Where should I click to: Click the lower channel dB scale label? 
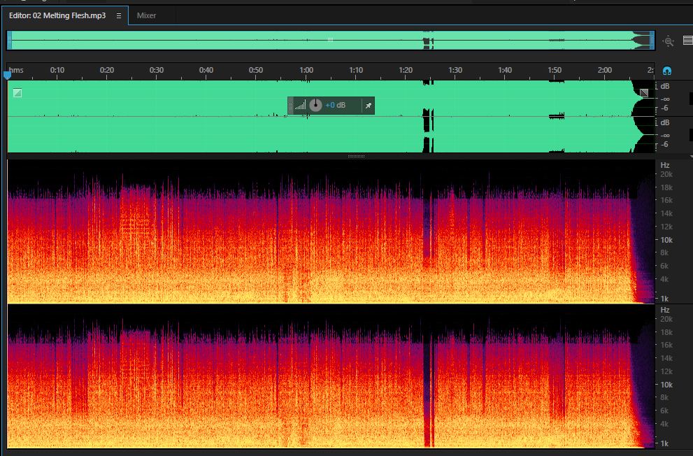coord(665,122)
